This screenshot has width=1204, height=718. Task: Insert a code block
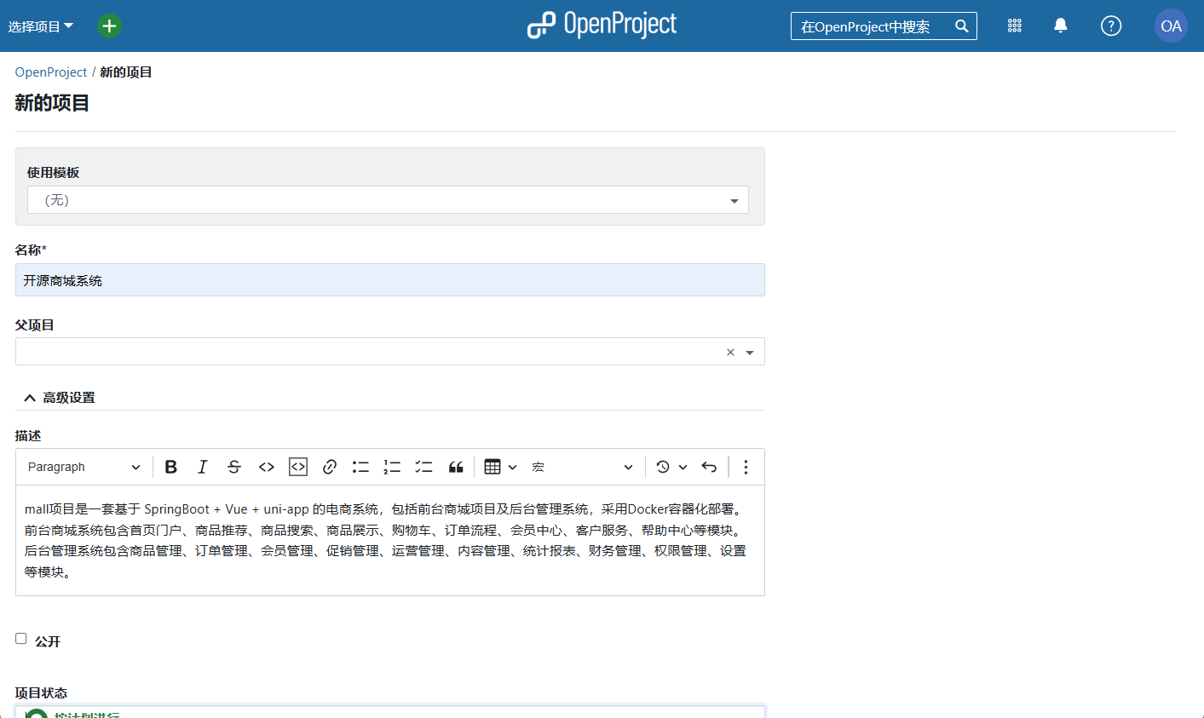click(298, 467)
